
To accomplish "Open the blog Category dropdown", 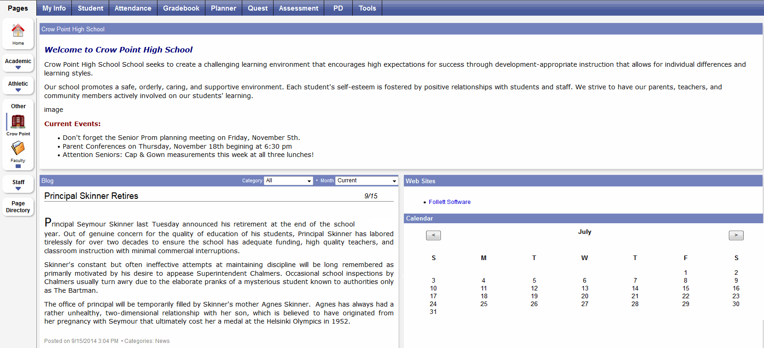I will click(x=288, y=181).
